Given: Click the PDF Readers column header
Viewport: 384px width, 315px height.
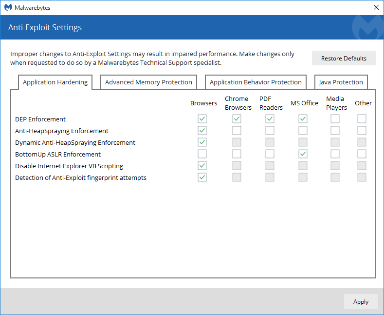Looking at the screenshot, I should [x=271, y=103].
